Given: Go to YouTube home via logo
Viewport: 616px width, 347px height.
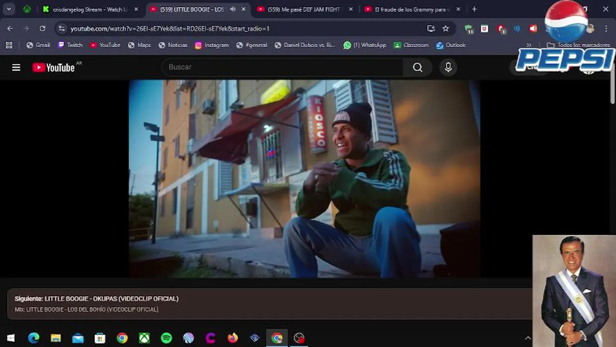Looking at the screenshot, I should point(54,67).
